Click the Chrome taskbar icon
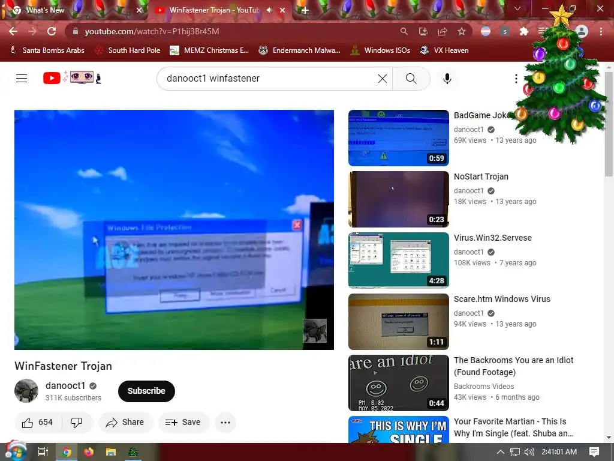 (x=67, y=452)
